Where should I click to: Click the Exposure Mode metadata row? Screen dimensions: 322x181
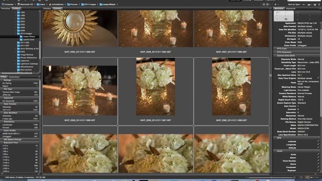(x=297, y=59)
